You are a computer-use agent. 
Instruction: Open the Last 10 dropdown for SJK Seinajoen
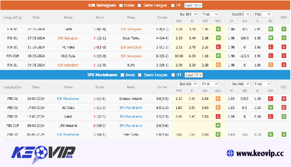tap(193, 5)
